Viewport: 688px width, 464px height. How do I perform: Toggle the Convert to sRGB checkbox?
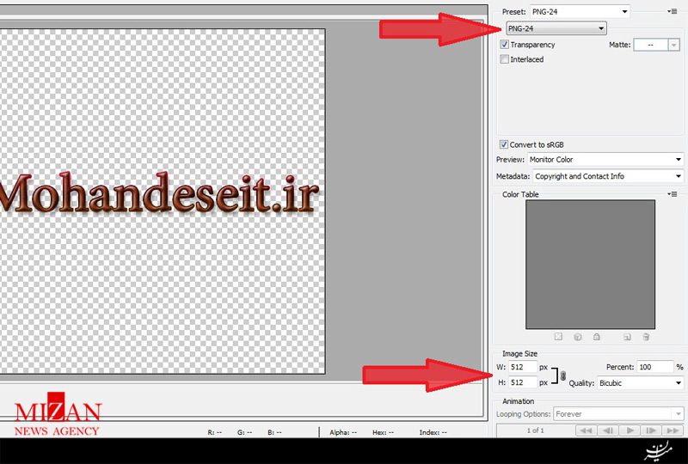coord(504,144)
